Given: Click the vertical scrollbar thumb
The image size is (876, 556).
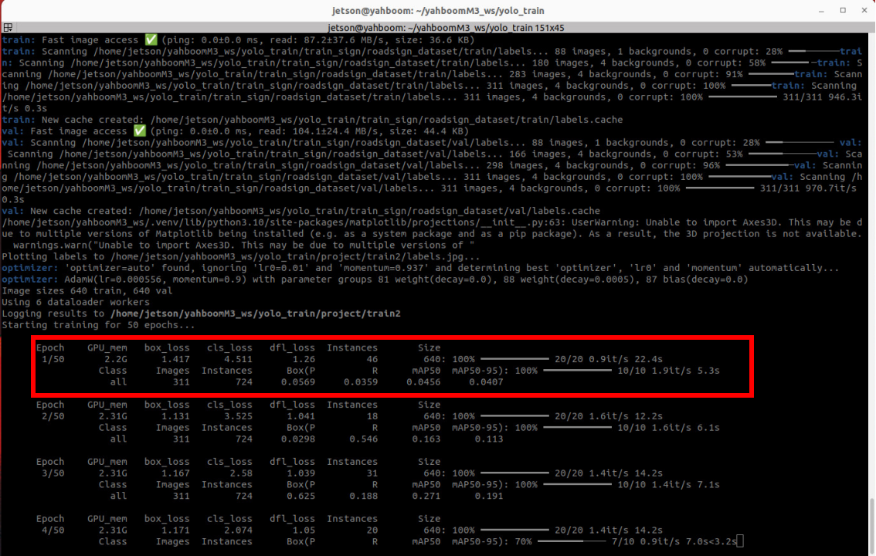Looking at the screenshot, I should click(x=871, y=525).
